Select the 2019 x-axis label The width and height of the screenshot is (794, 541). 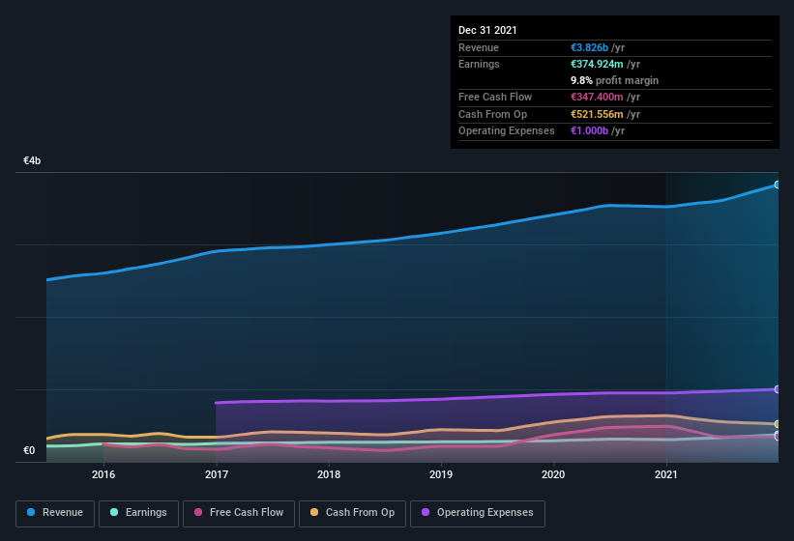pos(441,474)
